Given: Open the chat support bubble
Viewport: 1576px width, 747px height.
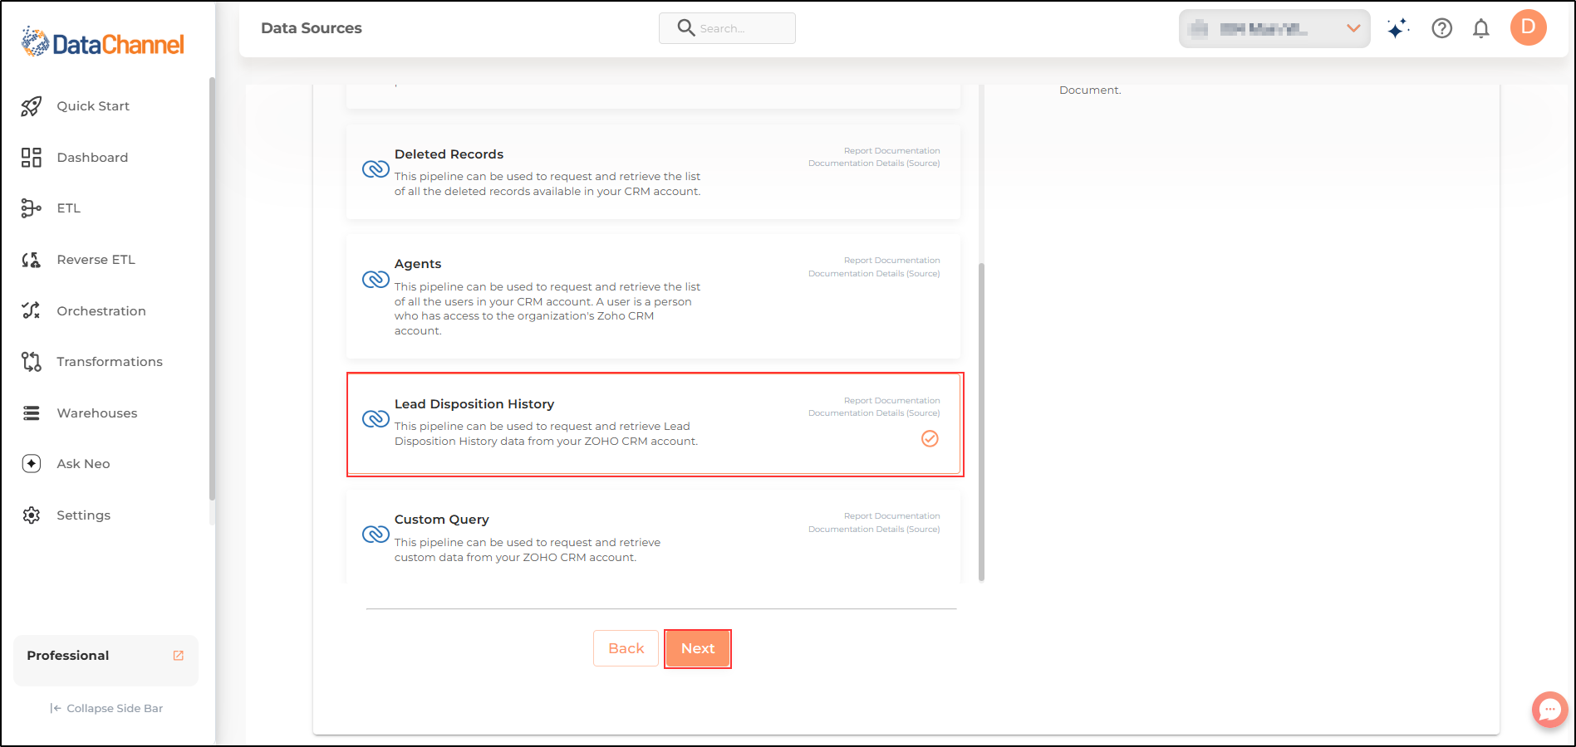Looking at the screenshot, I should pos(1550,710).
